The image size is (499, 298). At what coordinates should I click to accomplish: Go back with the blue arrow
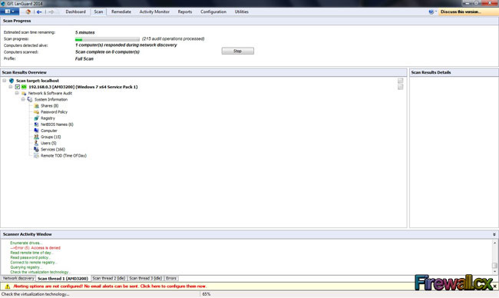(39, 12)
